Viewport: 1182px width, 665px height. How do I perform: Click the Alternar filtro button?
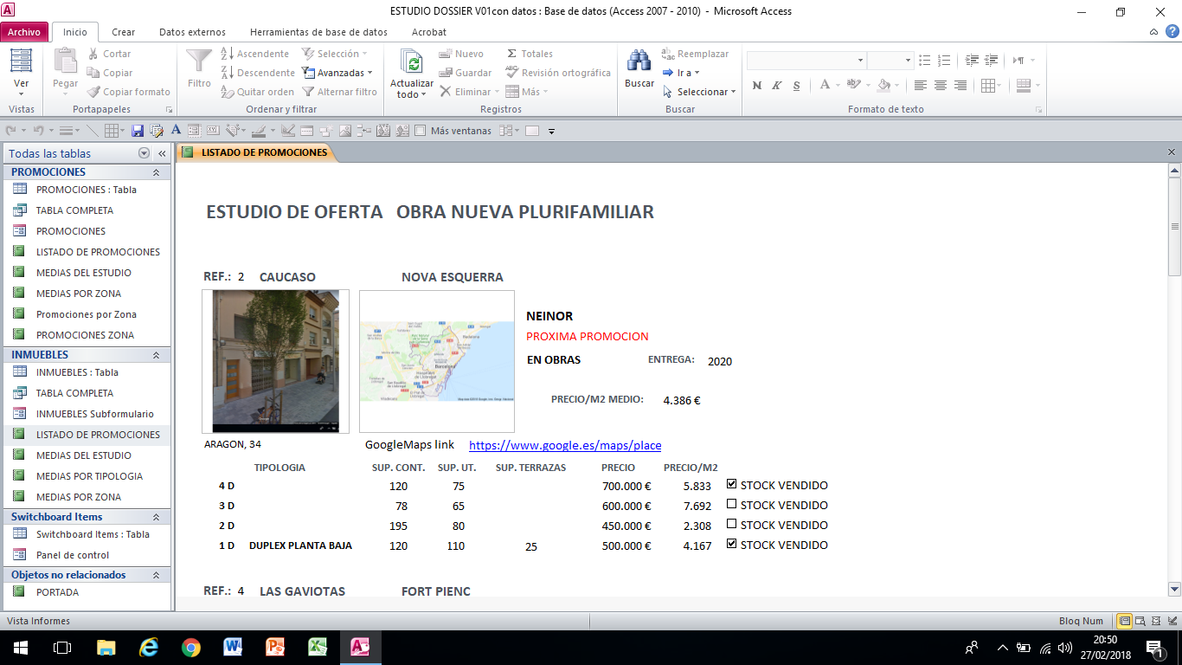339,92
